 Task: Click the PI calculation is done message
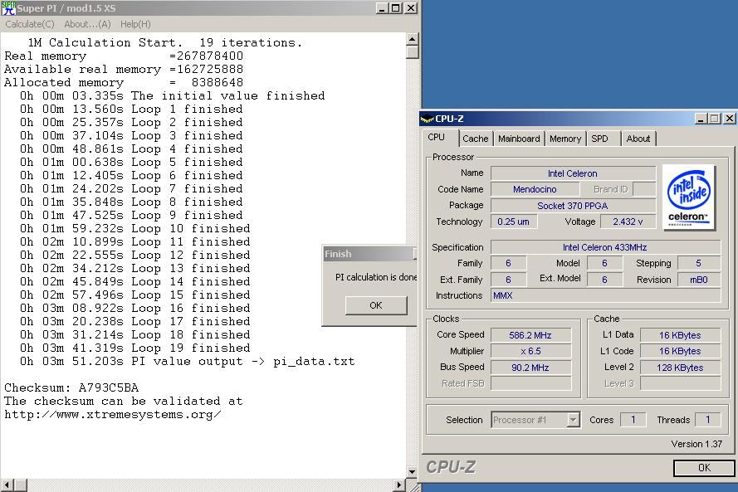[x=376, y=277]
